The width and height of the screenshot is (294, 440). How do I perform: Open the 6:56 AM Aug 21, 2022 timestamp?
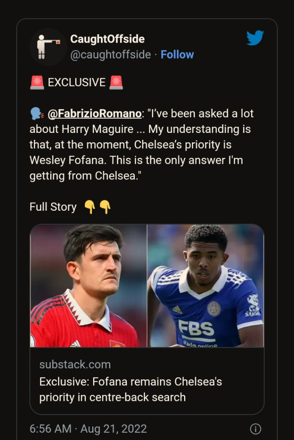[x=88, y=429]
